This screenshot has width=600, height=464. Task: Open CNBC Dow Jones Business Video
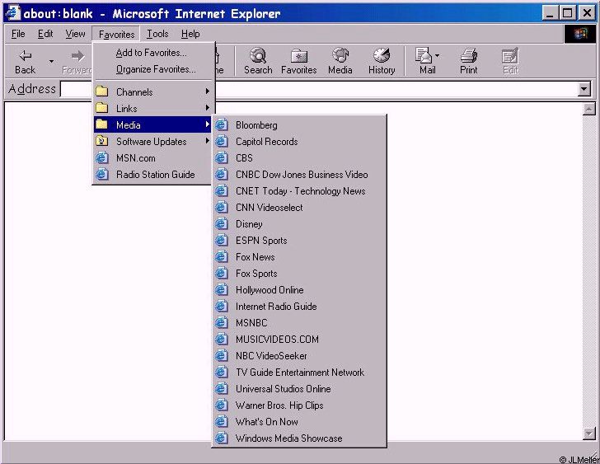click(x=299, y=174)
